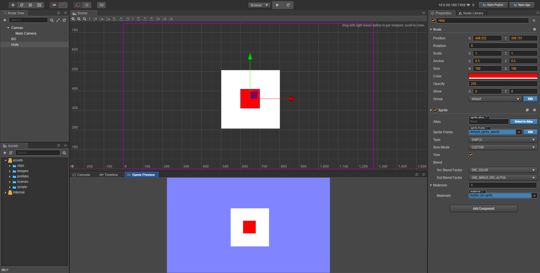Click the Select In Atlas button
Screen dimensions: 540x273
[x=523, y=122]
